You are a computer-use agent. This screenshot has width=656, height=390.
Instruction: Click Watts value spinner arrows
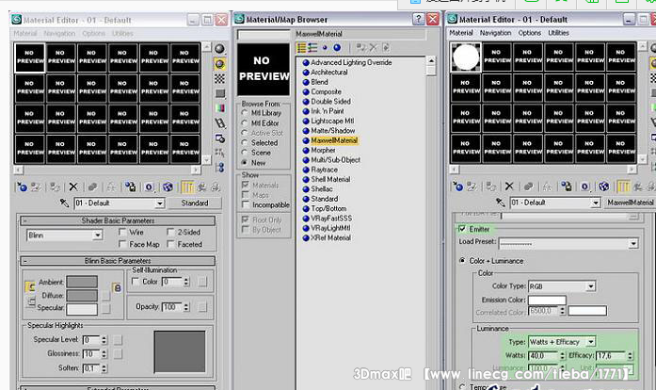pyautogui.click(x=562, y=356)
